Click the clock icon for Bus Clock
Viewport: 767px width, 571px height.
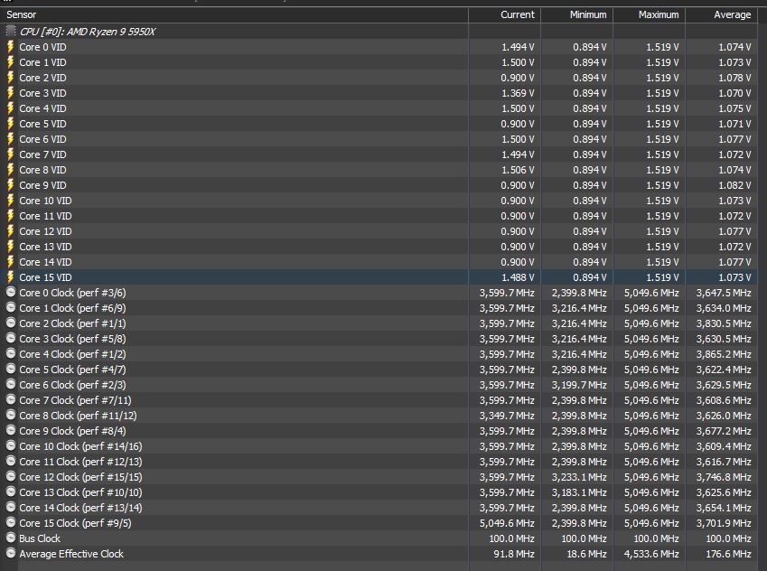[x=11, y=538]
